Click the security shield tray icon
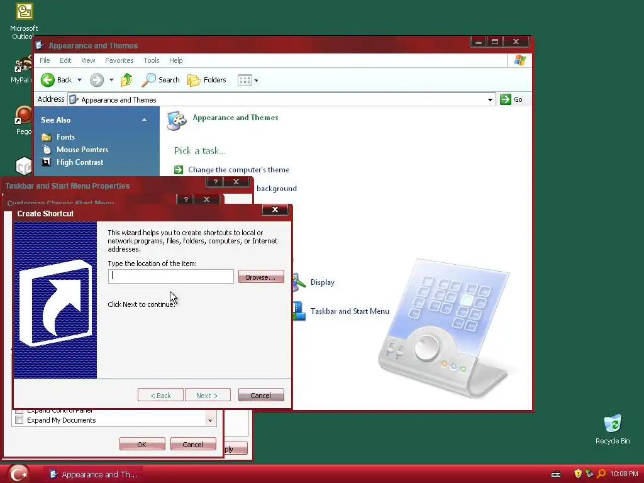The image size is (644, 483). tap(578, 474)
